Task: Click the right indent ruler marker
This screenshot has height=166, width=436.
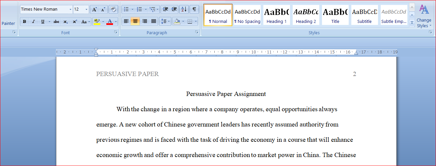Action: (x=356, y=53)
